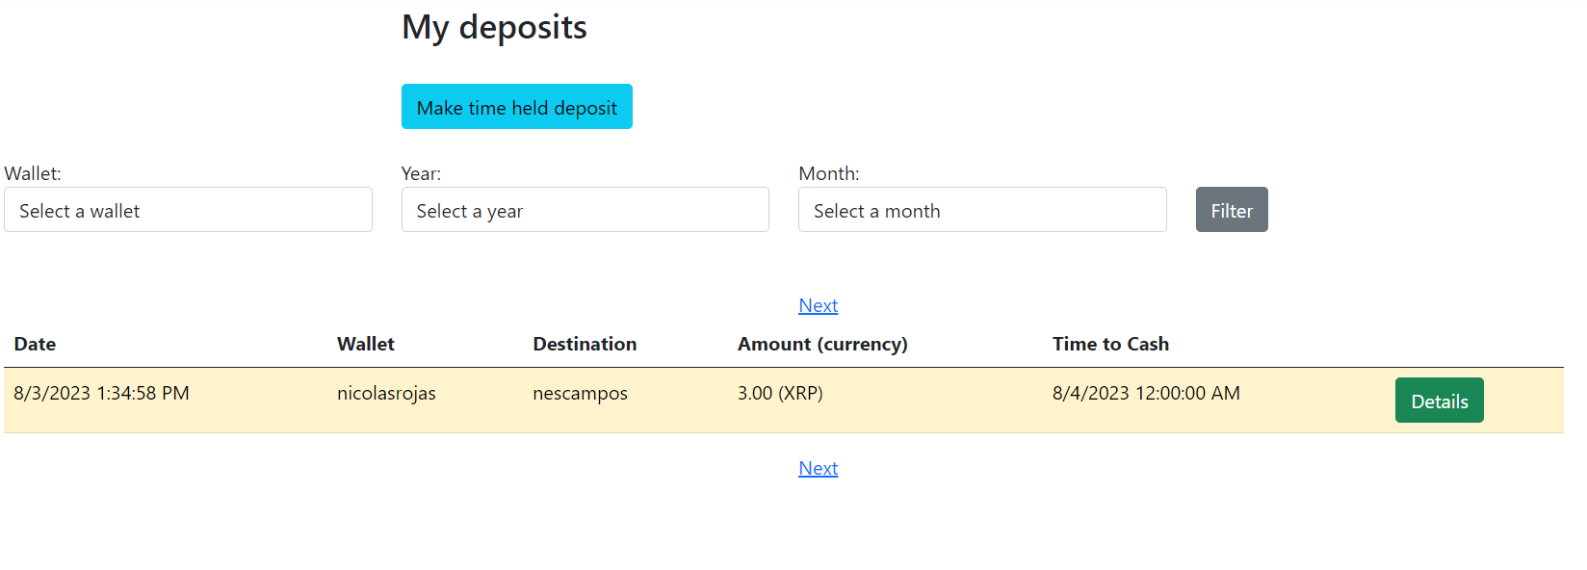This screenshot has height=570, width=1587.
Task: Click the nescampos destination cell
Action: 580,393
